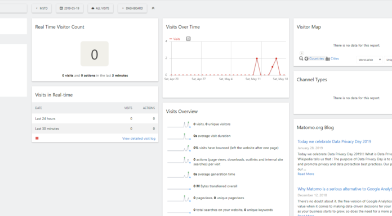Click the average visit duration sparkline

[x=179, y=136]
